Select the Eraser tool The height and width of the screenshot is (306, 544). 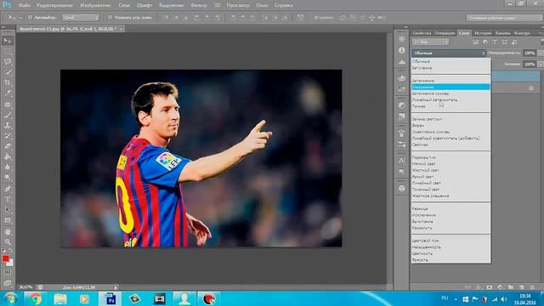(8, 146)
